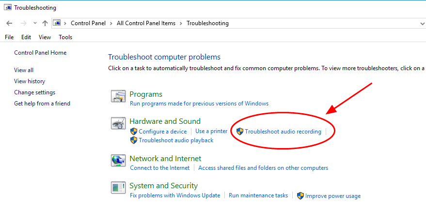Click the Control Panel icon in address bar
Viewport: 426px width, 209px height.
click(x=57, y=23)
